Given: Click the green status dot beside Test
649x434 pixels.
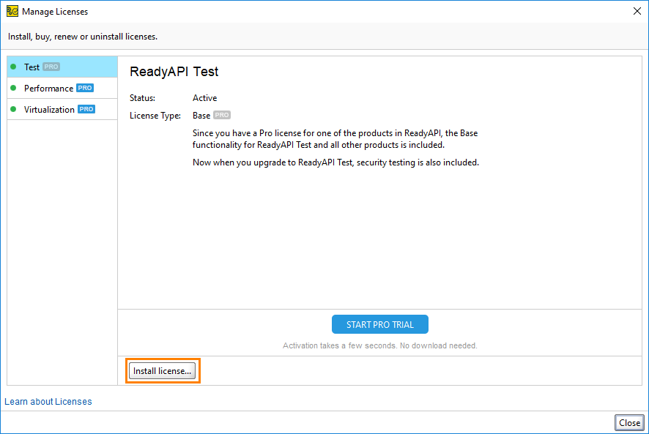Looking at the screenshot, I should point(13,67).
